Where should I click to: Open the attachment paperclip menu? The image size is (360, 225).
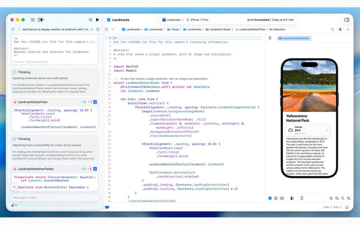point(14,205)
